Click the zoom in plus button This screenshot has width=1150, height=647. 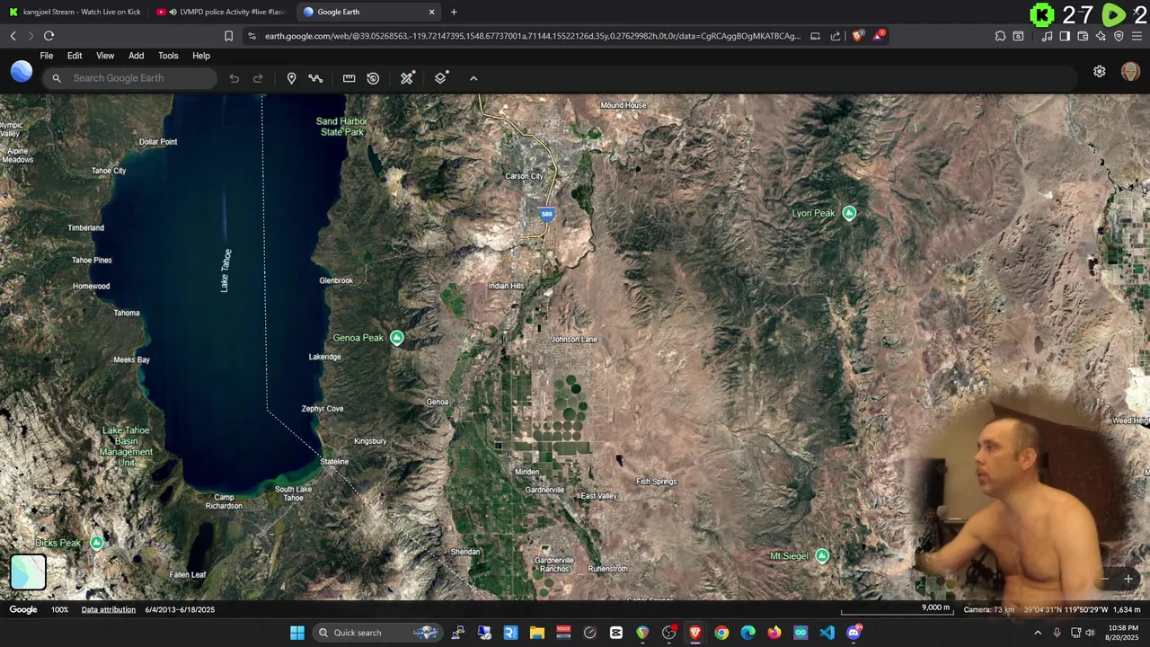[x=1128, y=580]
